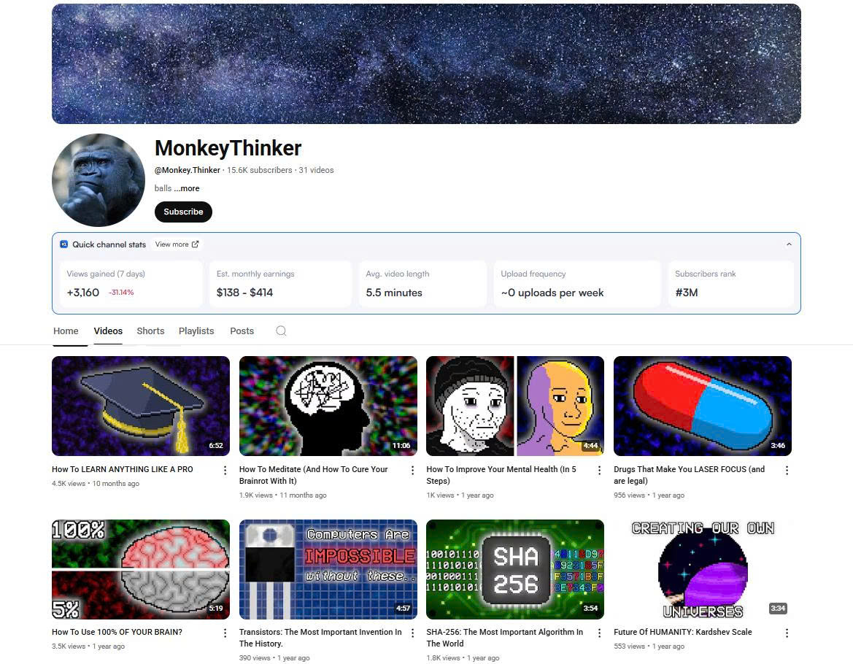Image resolution: width=853 pixels, height=664 pixels.
Task: Open the options menu for 100% OF YOUR BRAIN video
Action: 225,633
